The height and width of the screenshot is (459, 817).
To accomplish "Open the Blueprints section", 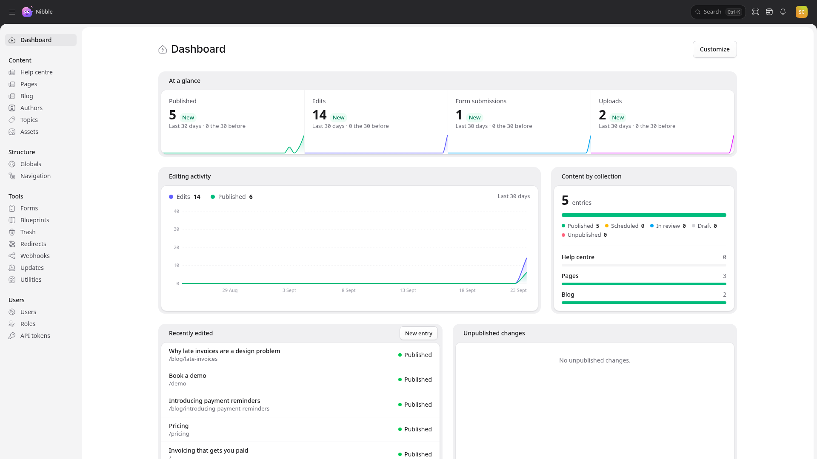I will coord(41,220).
